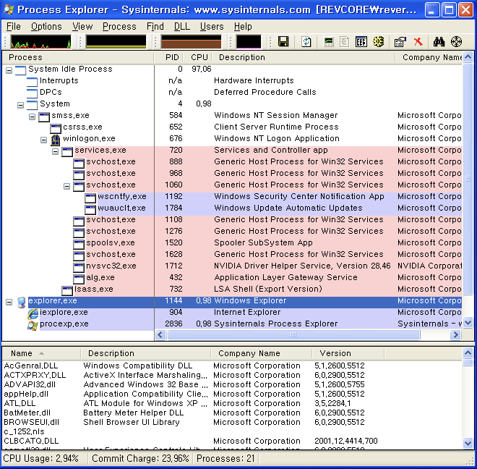Click the Commit Charge status bar entry

click(140, 459)
